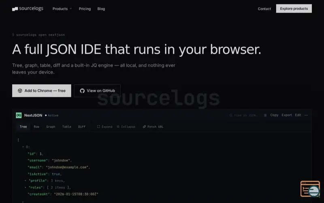Go to the Pricing page
Image resolution: width=324 pixels, height=203 pixels.
[85, 9]
